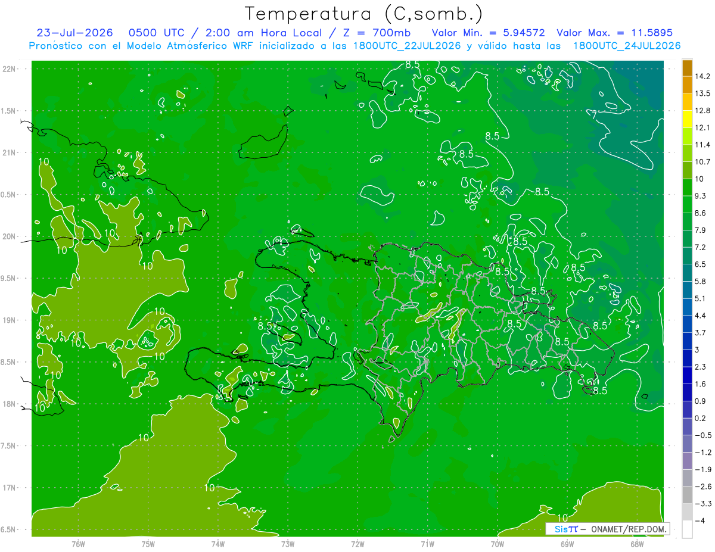Screen dimensions: 715x552
Task: Click the white swatch below -4
Action: coord(687,530)
